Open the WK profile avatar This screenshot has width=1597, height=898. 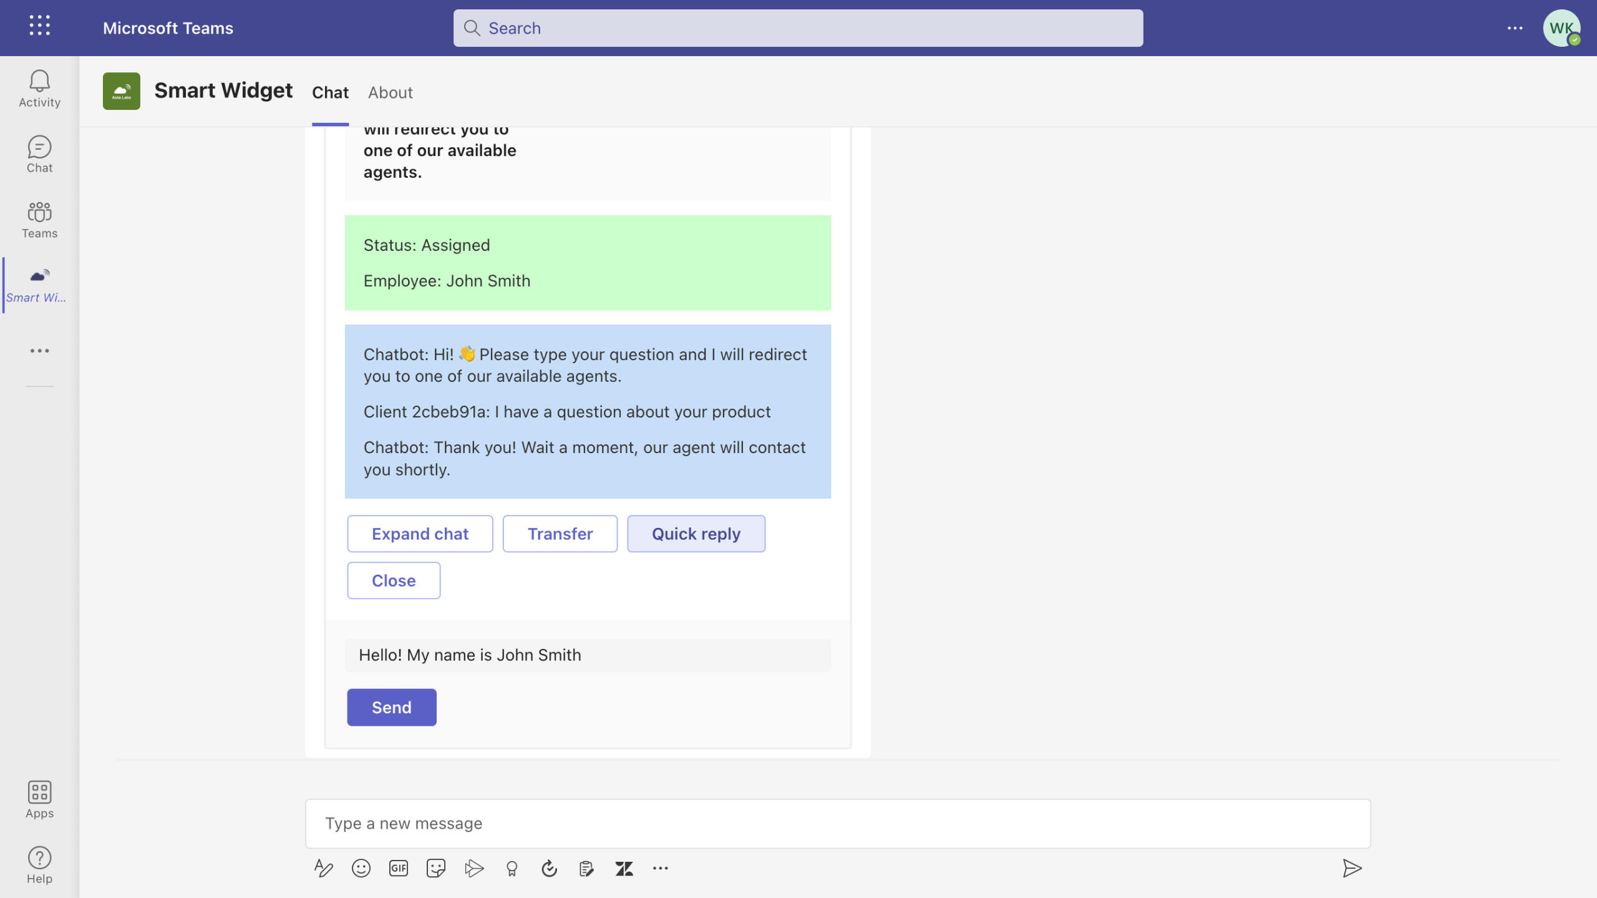pyautogui.click(x=1561, y=28)
